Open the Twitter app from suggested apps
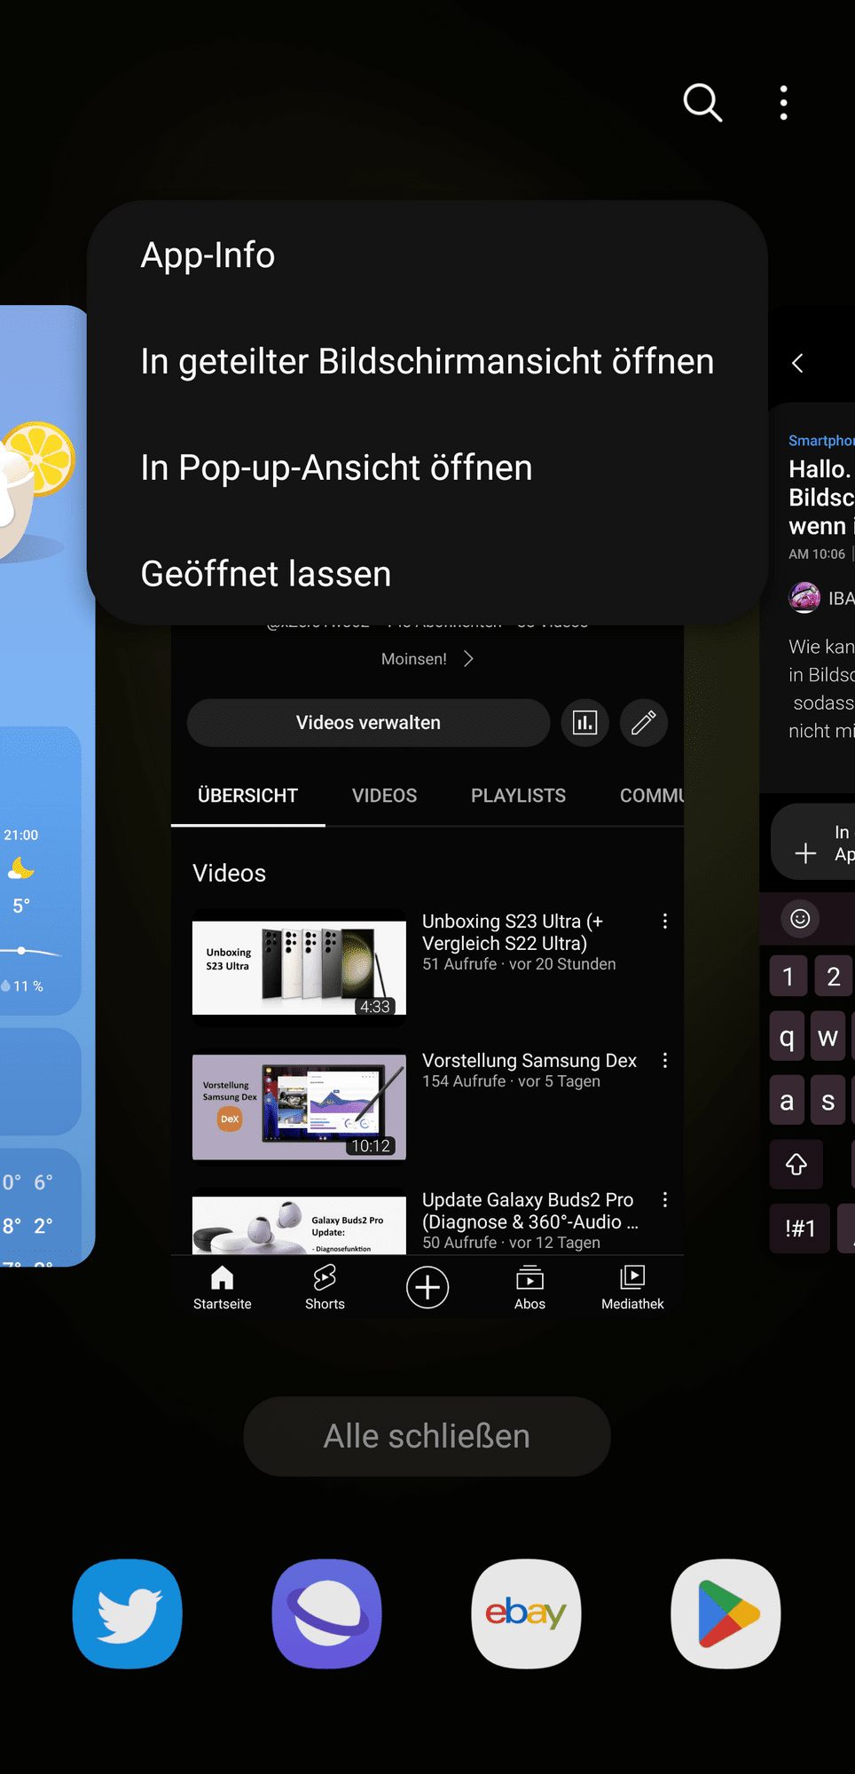 tap(128, 1613)
